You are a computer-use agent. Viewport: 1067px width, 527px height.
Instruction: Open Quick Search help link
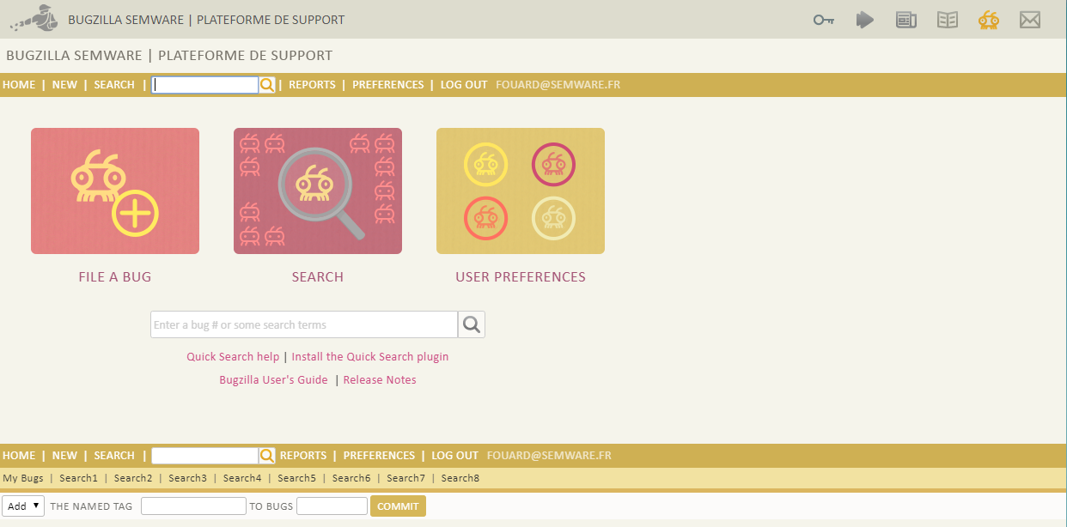tap(233, 357)
